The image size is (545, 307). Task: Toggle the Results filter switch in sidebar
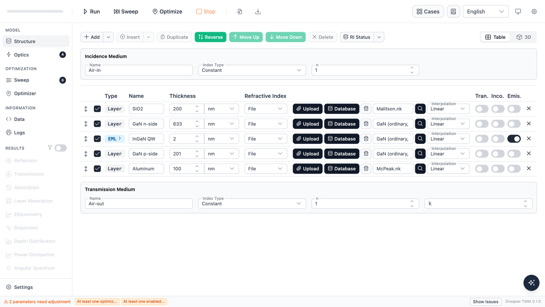click(61, 148)
